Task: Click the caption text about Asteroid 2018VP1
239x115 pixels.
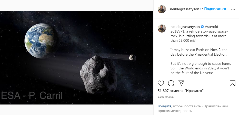Action: tap(200, 50)
